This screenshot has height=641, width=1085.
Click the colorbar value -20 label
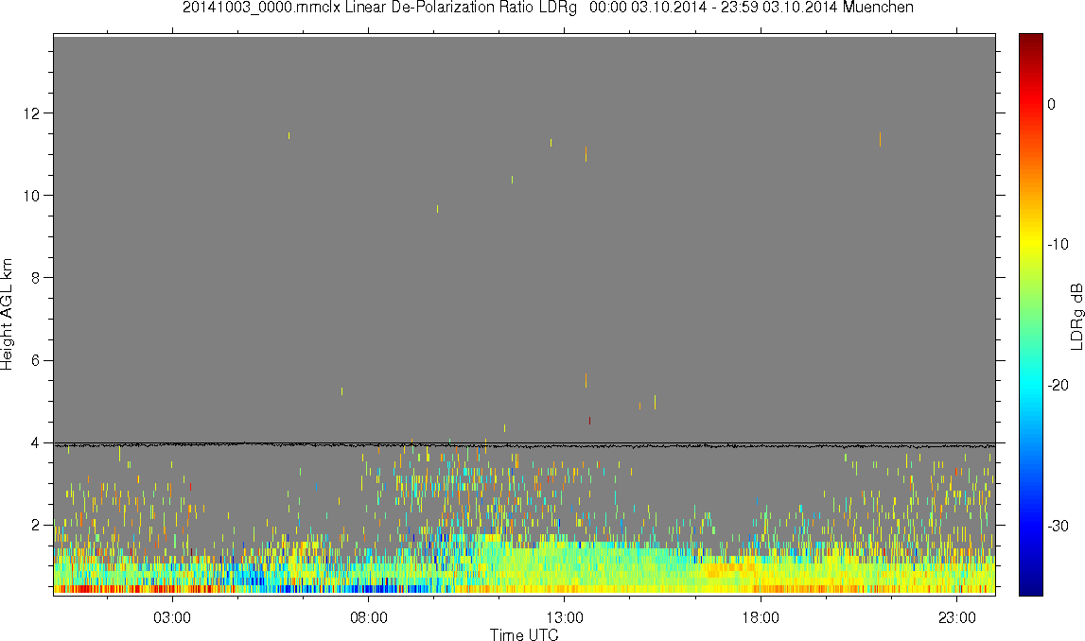(1058, 385)
